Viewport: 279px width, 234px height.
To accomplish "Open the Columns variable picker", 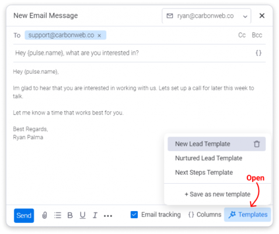I will [205, 215].
